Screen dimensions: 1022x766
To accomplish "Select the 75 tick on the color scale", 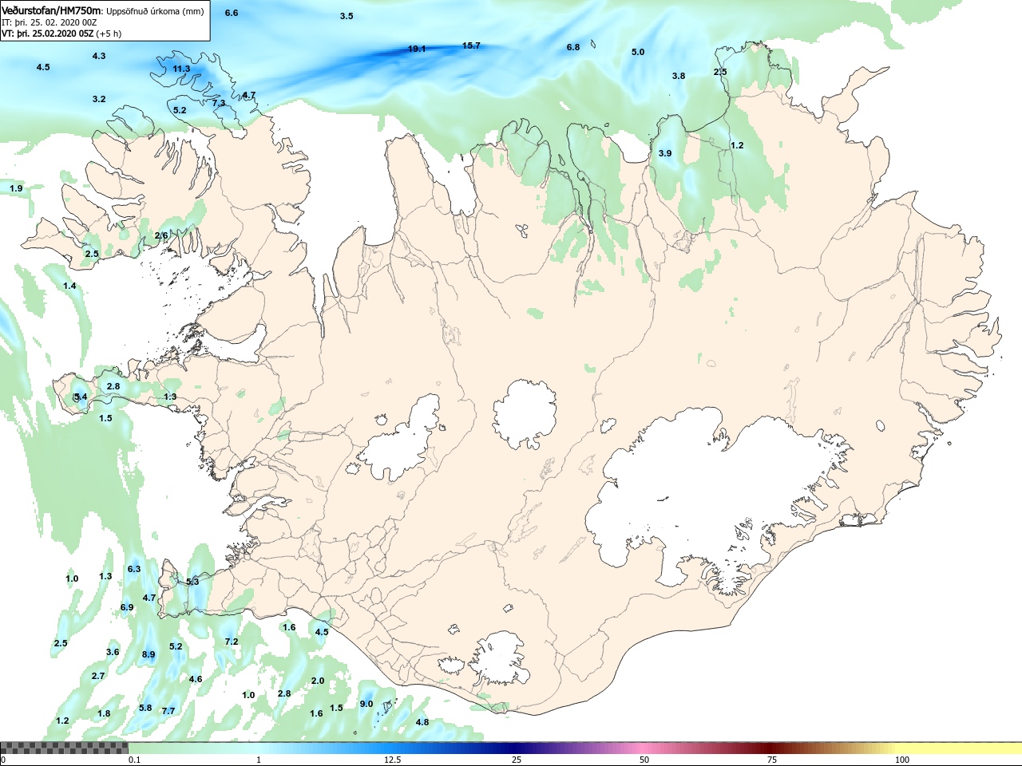I will coord(772,760).
